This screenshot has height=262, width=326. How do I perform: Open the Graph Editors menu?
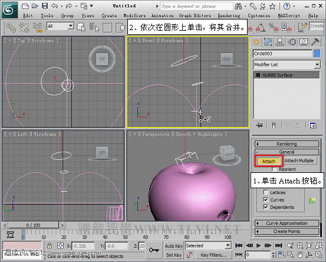[x=195, y=15]
